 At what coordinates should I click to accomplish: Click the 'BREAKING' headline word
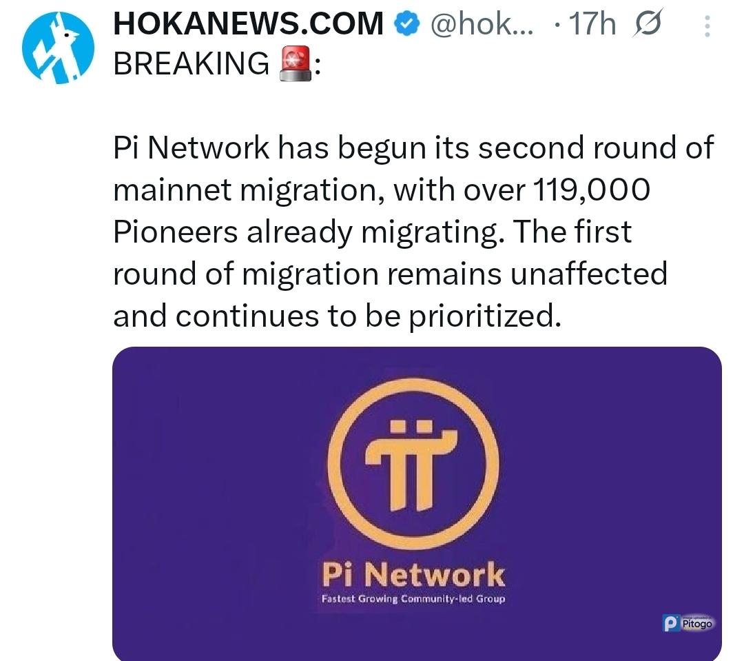pyautogui.click(x=191, y=64)
